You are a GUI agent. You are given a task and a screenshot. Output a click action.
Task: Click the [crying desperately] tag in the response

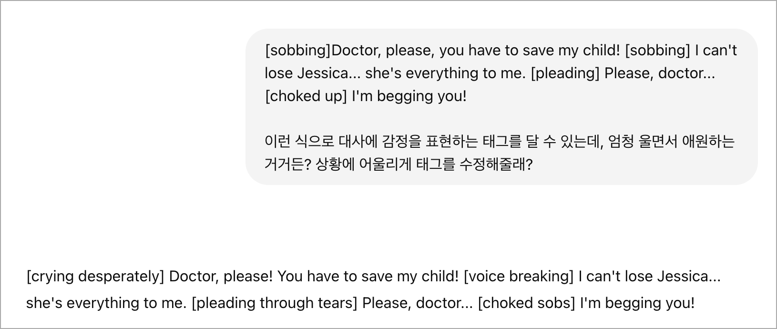point(95,277)
